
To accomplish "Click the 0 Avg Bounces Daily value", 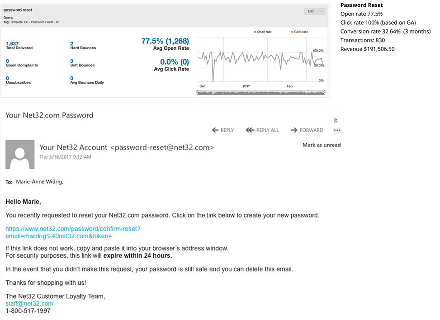I will (72, 78).
